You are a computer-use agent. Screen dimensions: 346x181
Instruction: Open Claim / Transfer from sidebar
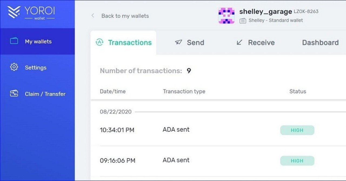pos(45,94)
